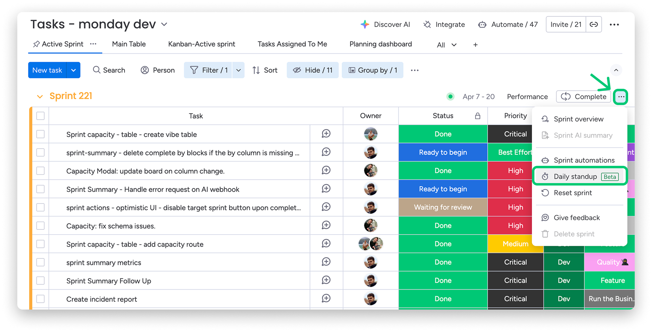Click the Performance link

point(527,97)
